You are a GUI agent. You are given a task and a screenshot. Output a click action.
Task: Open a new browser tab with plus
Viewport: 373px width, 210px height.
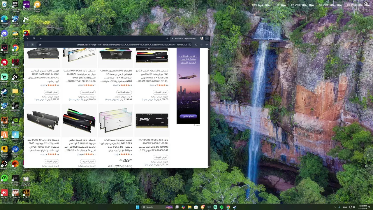(x=167, y=38)
